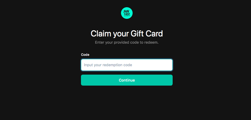Submit the gift card code with Continue

[x=127, y=80]
